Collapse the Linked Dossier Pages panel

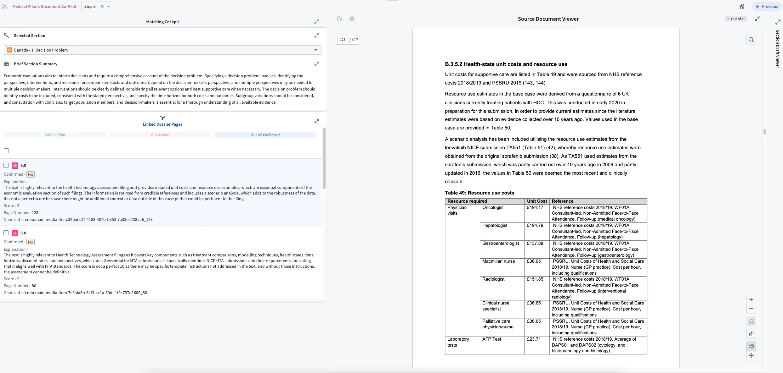point(317,121)
